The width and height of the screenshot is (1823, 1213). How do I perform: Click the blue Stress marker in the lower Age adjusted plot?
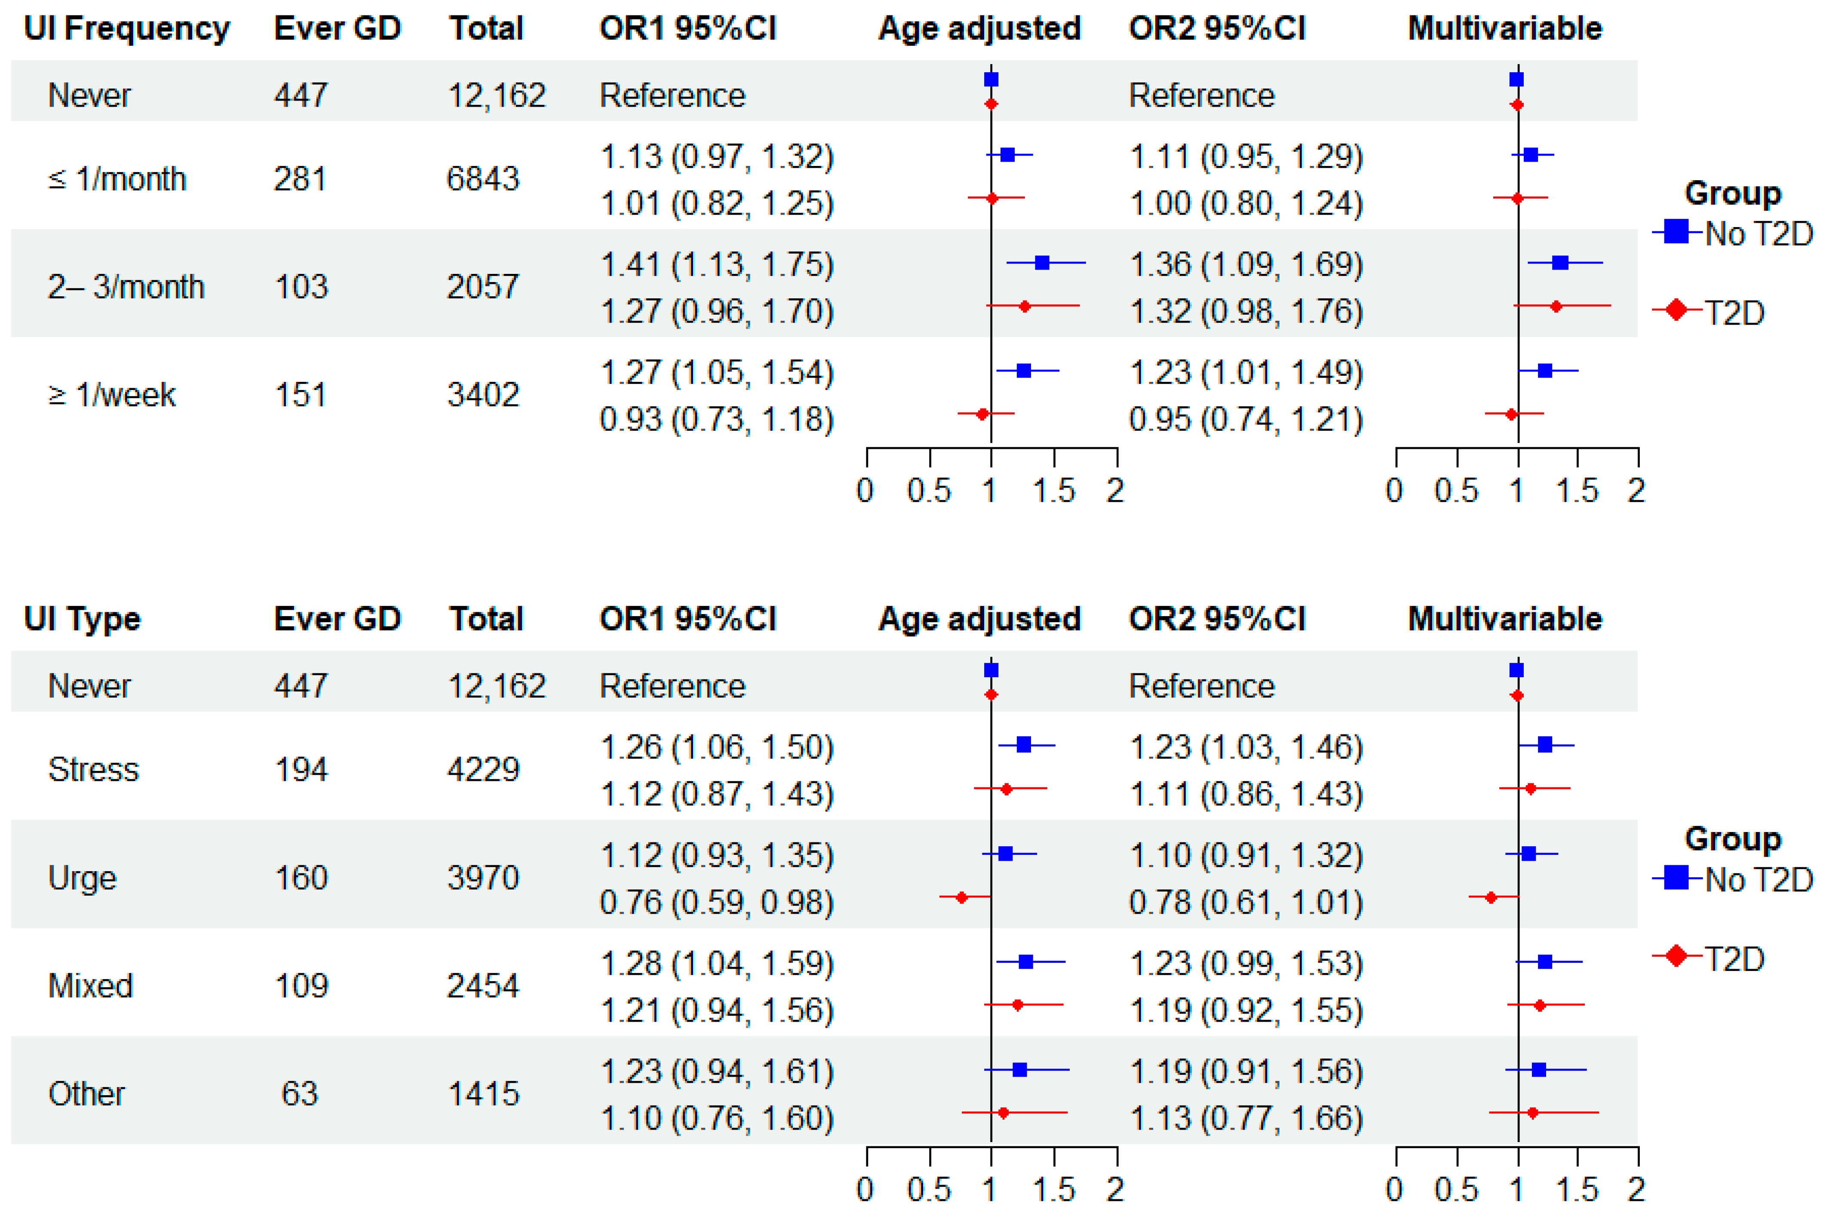pyautogui.click(x=1023, y=745)
